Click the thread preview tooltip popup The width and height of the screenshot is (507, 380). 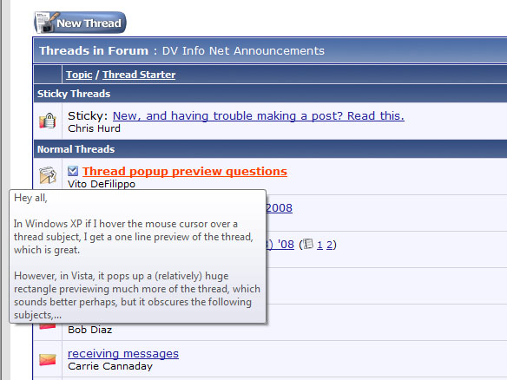pyautogui.click(x=138, y=256)
